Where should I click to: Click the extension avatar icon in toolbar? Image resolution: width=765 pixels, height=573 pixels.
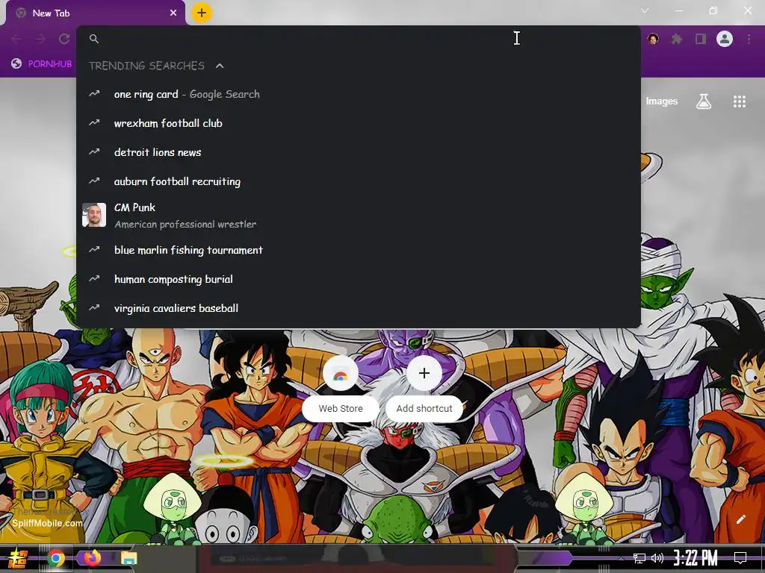coord(653,39)
